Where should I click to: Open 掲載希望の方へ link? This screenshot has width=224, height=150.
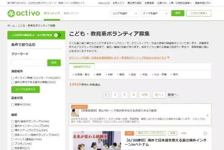tap(203, 3)
